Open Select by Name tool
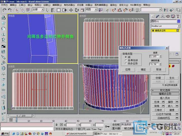Screen dimensions: 182x136 [x=53, y=10]
